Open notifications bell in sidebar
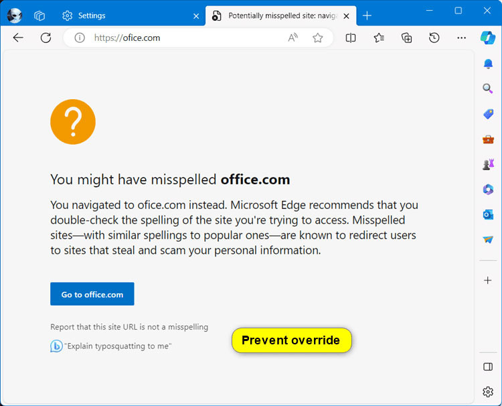 point(488,64)
